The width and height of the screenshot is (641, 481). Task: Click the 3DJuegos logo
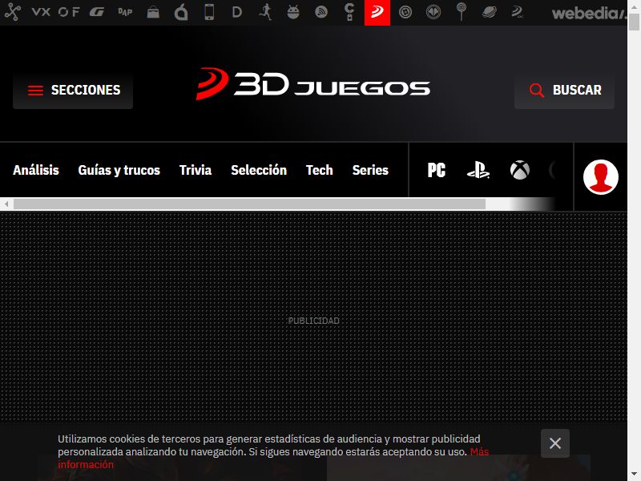tap(312, 84)
